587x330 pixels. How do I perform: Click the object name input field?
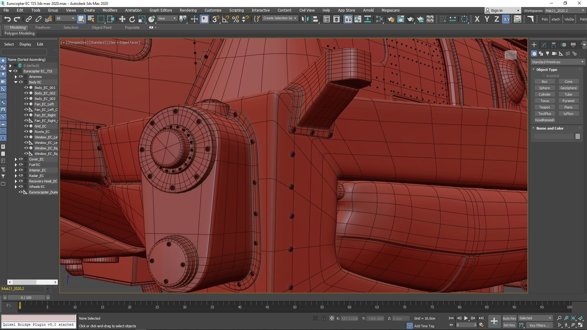[554, 136]
